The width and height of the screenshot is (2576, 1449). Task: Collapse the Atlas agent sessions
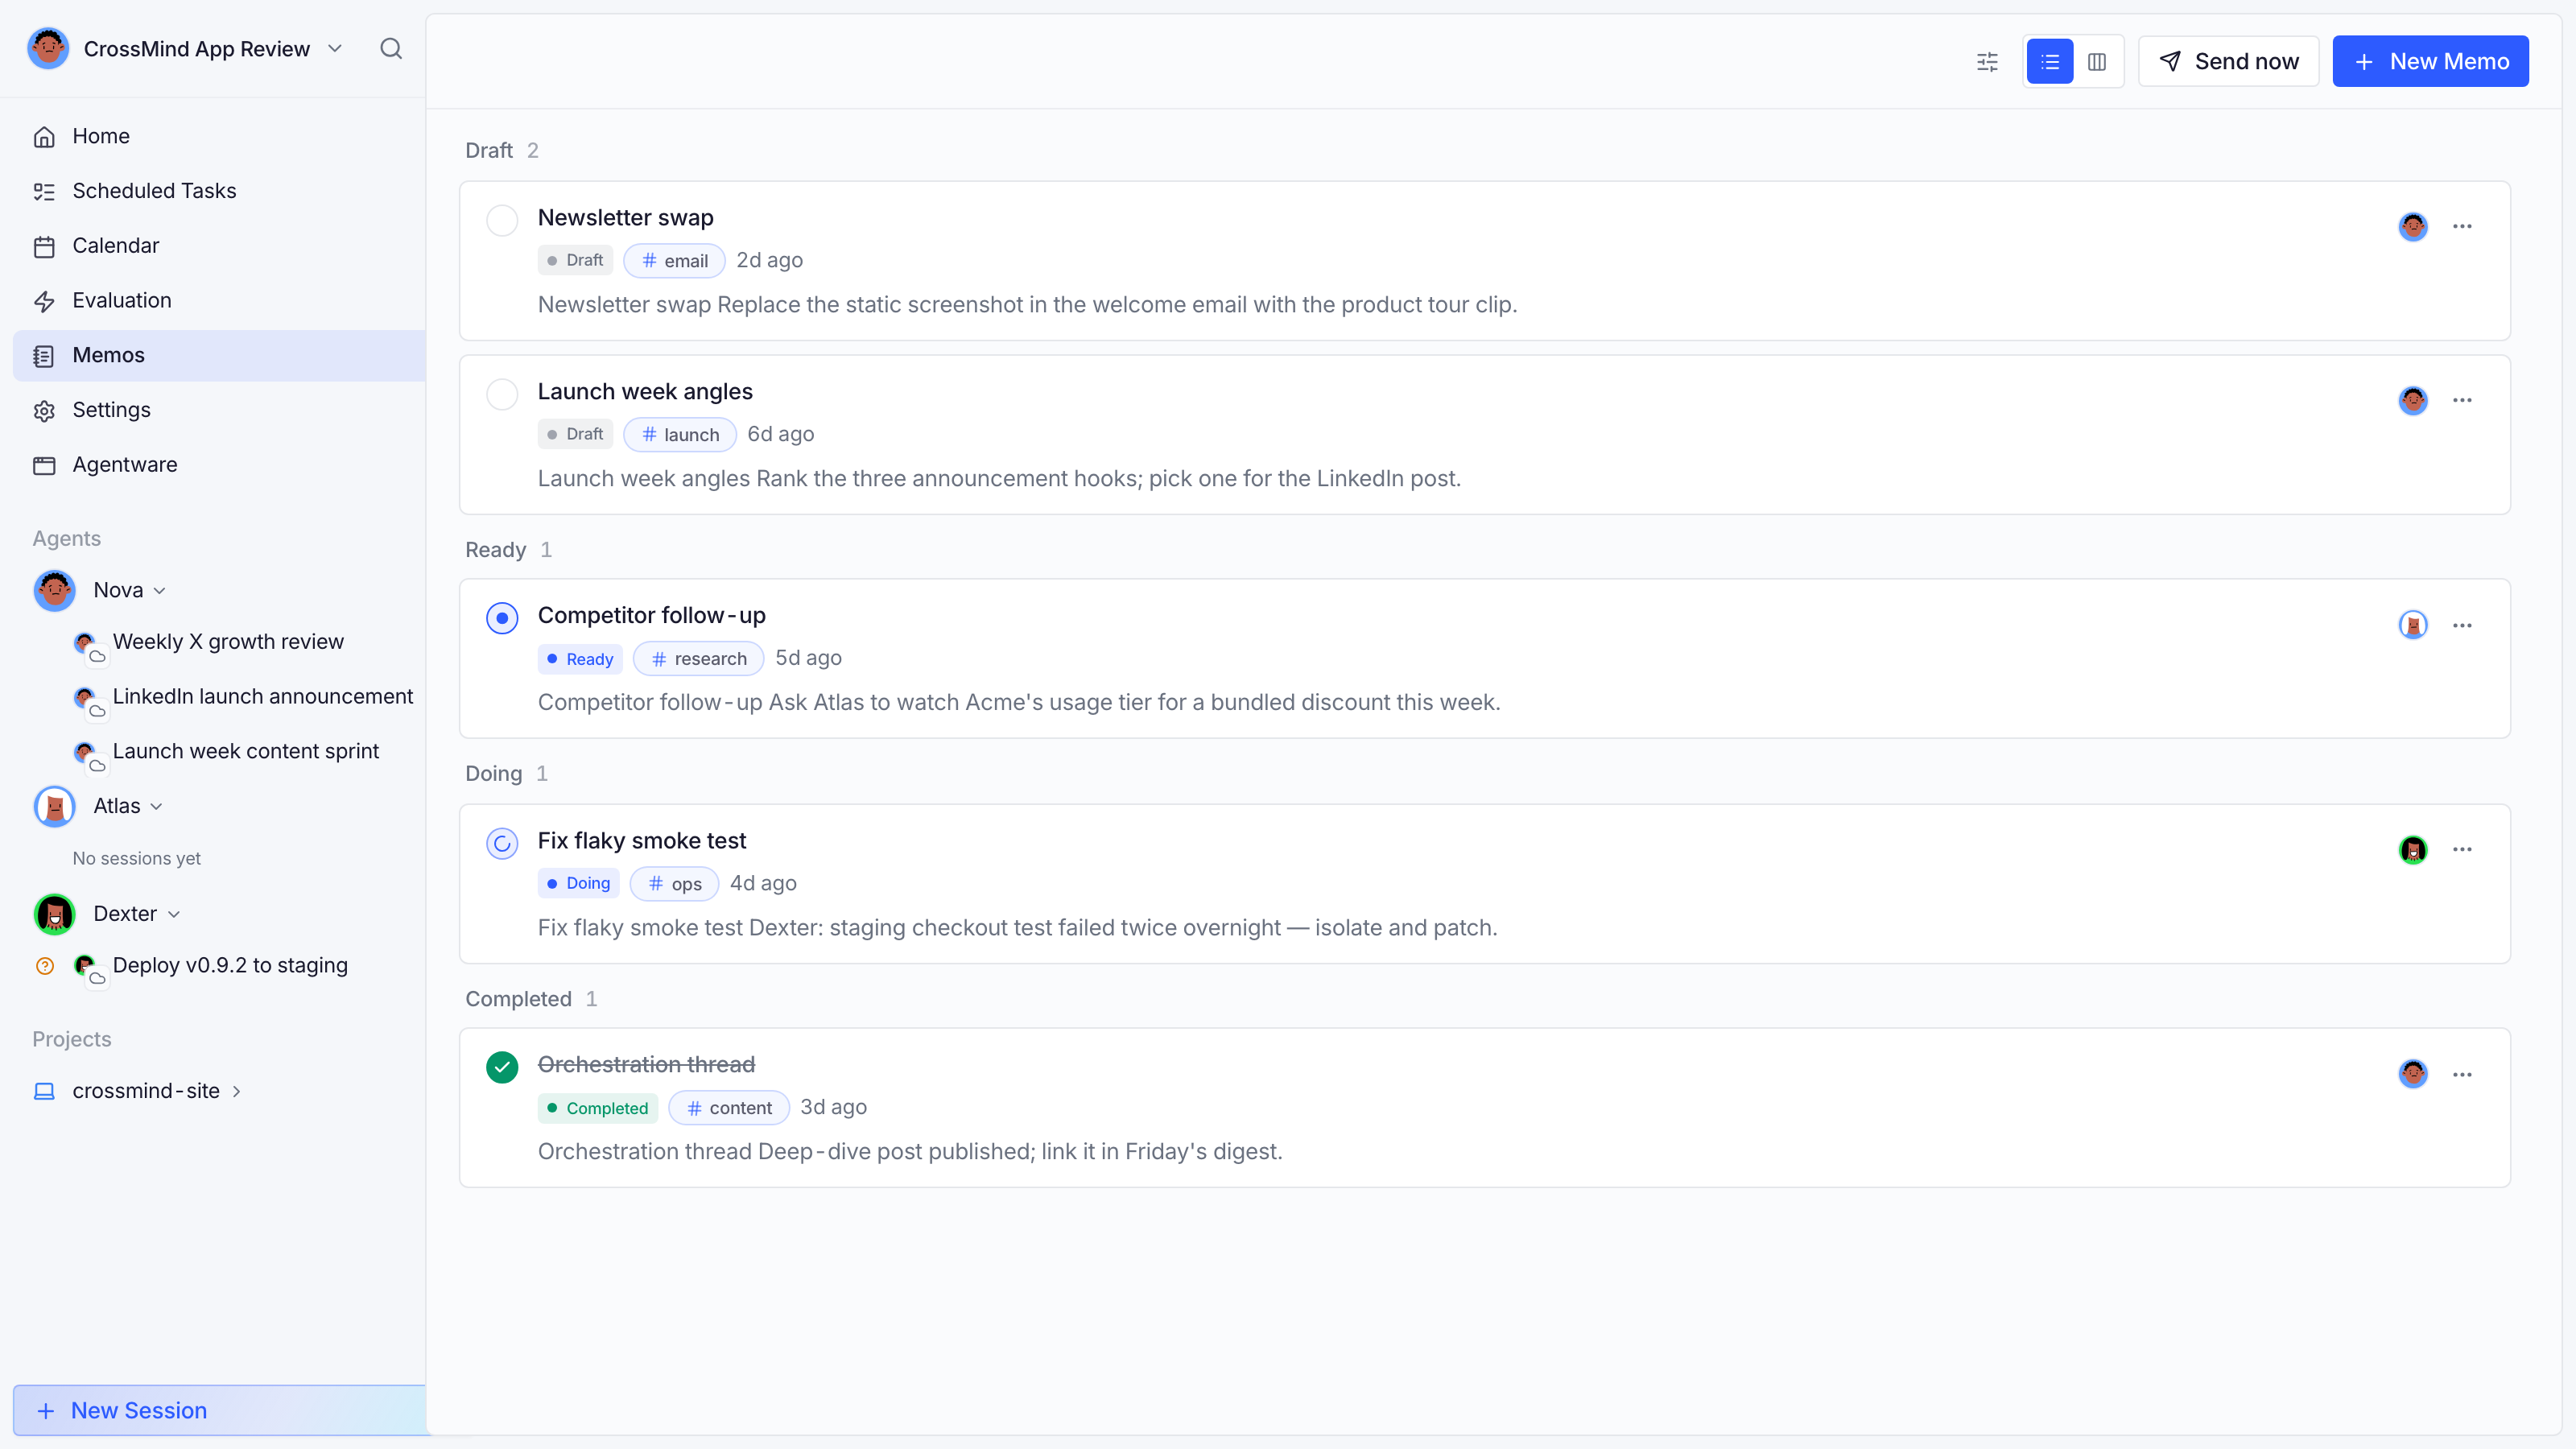[156, 807]
